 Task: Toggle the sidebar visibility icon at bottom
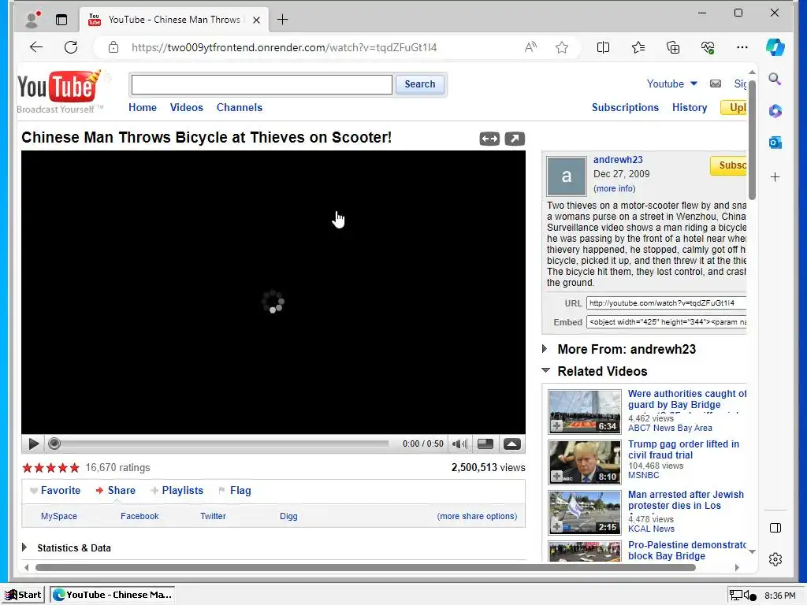pyautogui.click(x=775, y=528)
